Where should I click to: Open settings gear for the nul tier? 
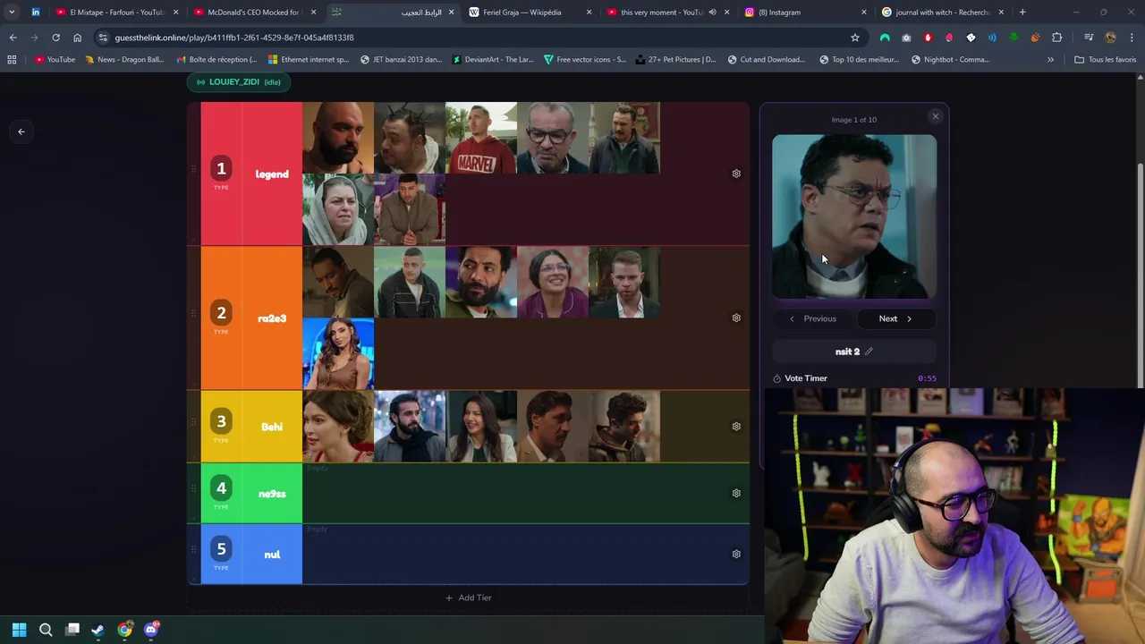point(736,554)
